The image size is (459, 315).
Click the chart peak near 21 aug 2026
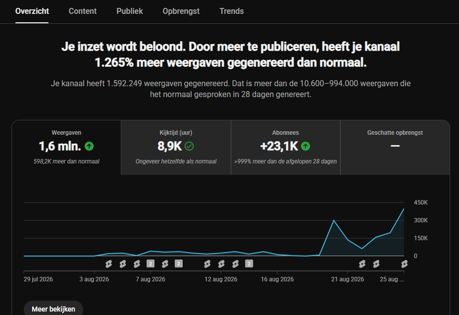pos(334,220)
